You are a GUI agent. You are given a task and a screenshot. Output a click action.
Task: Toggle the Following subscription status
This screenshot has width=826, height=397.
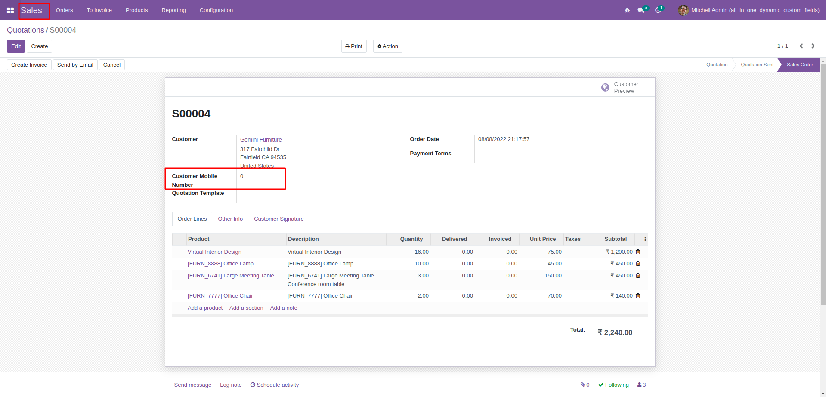click(x=613, y=385)
